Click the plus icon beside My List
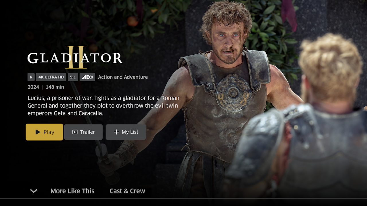367x206 pixels. (x=116, y=132)
